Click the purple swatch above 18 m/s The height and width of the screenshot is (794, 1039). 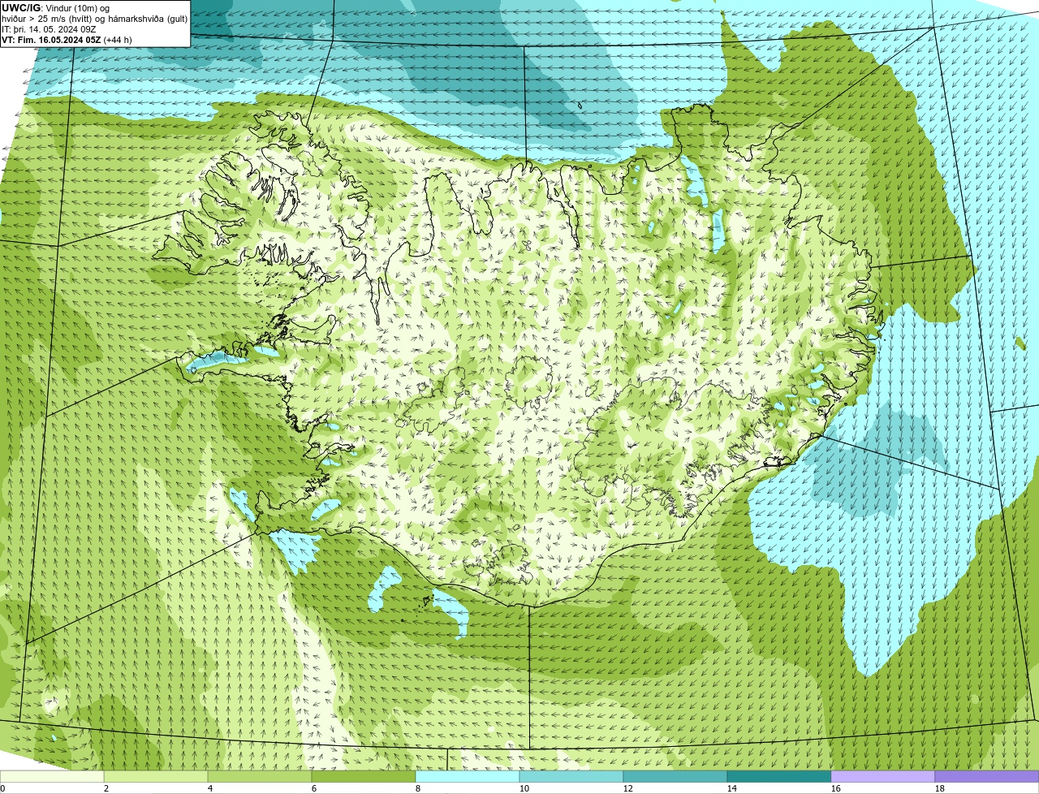coord(987,776)
